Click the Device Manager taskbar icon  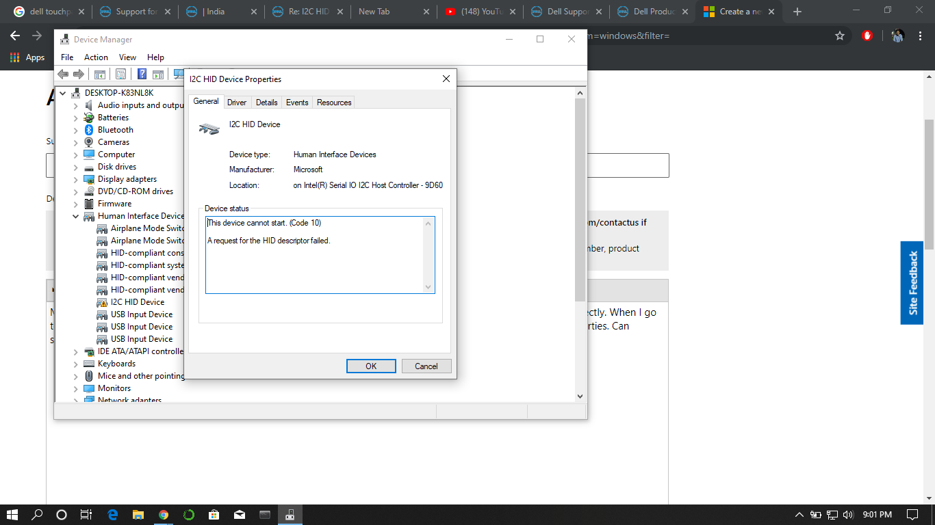290,515
